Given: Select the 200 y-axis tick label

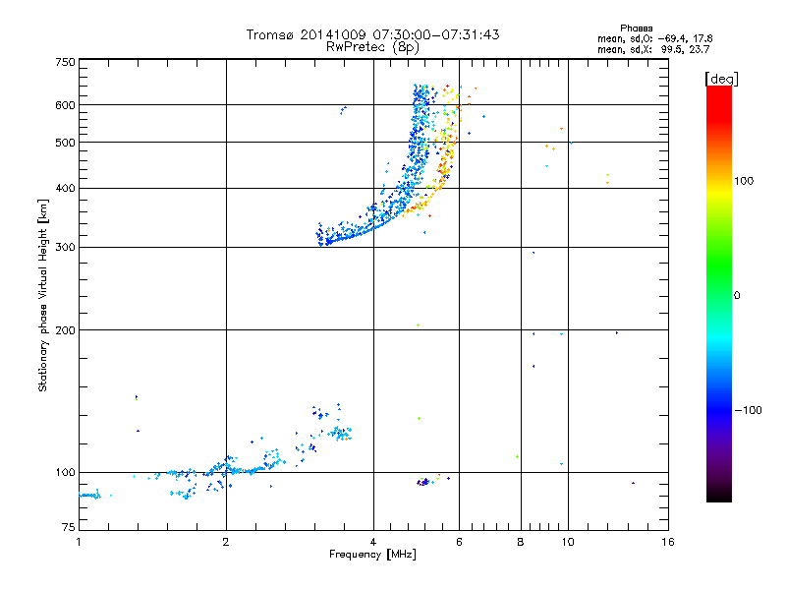Looking at the screenshot, I should (x=65, y=329).
